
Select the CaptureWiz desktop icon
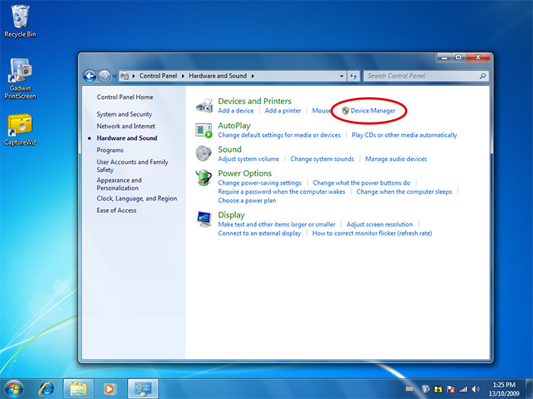[x=20, y=130]
